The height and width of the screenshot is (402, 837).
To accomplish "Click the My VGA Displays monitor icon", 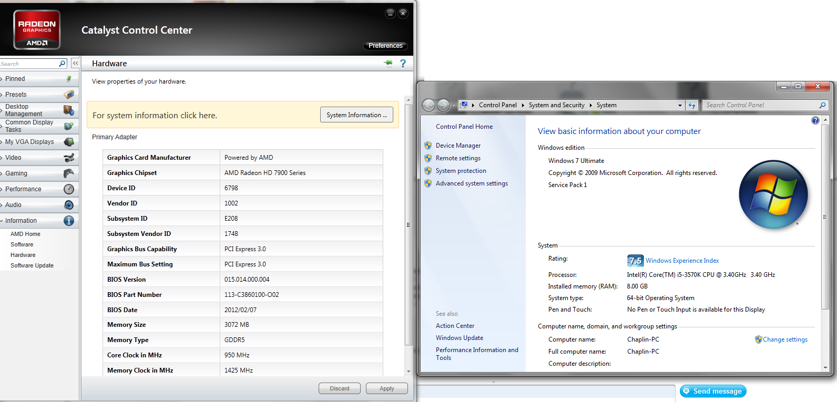I will coord(69,142).
